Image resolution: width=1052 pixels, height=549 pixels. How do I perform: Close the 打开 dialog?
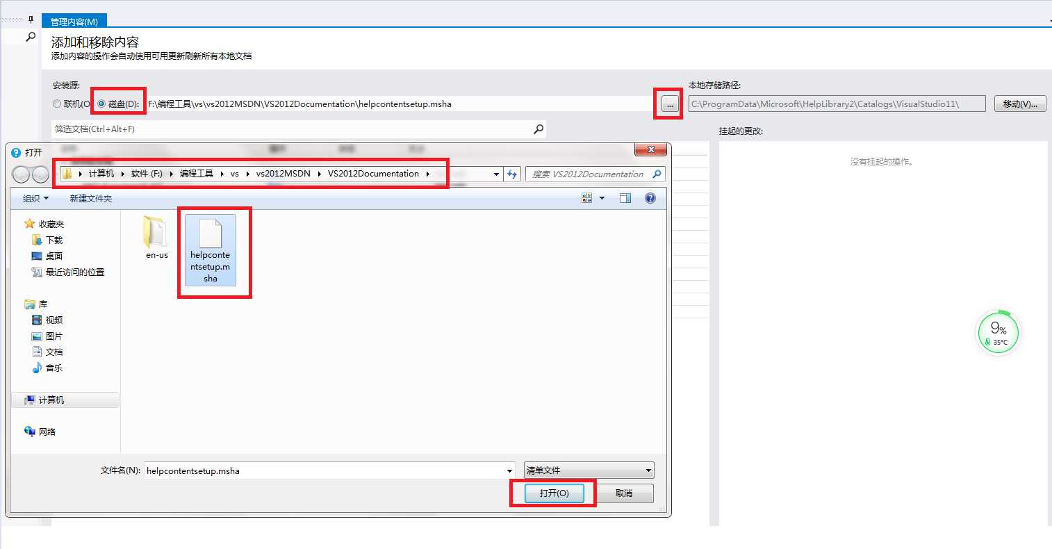[651, 149]
